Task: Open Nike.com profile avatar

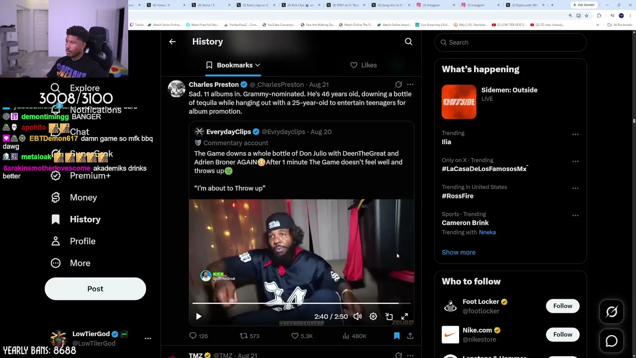Action: (450, 335)
